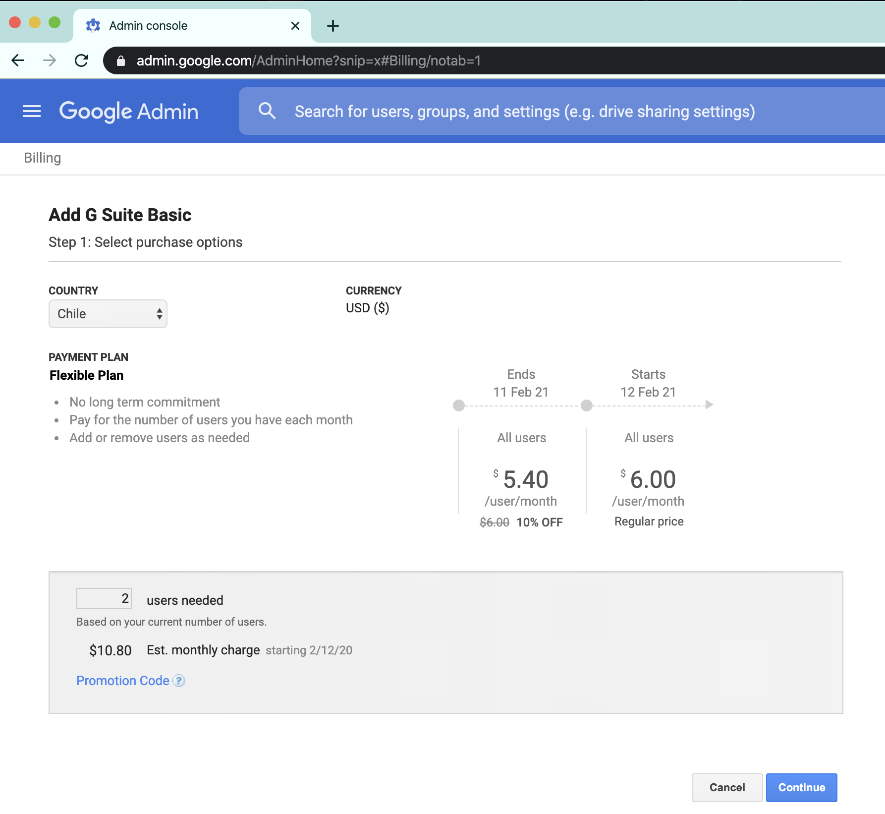Click the 6.00 regular price

tap(653, 479)
